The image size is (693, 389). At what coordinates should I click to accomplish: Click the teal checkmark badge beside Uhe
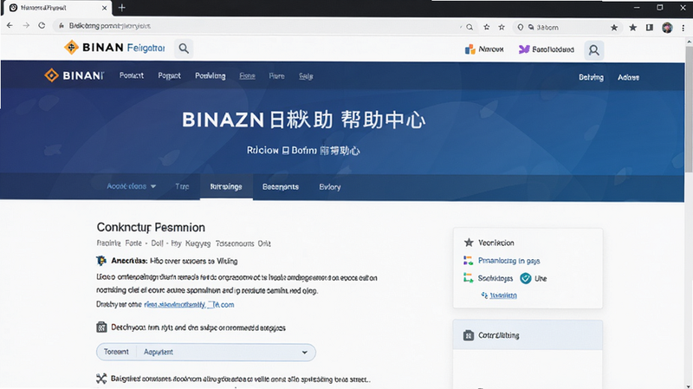526,278
